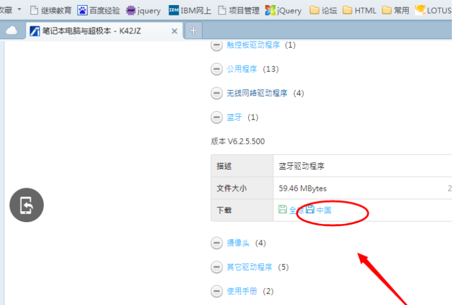Image resolution: width=457 pixels, height=305 pixels.
Task: Toggle the 其它驱动程序 section
Action: click(217, 268)
